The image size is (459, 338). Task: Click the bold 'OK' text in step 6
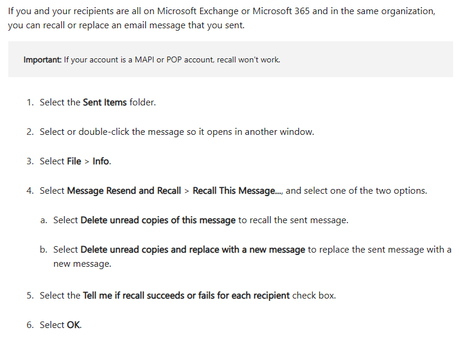tap(74, 325)
